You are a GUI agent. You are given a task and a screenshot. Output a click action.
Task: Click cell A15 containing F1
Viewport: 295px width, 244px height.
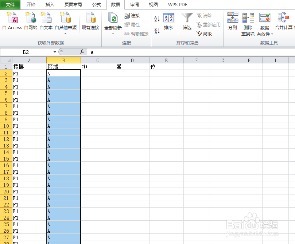(29, 159)
